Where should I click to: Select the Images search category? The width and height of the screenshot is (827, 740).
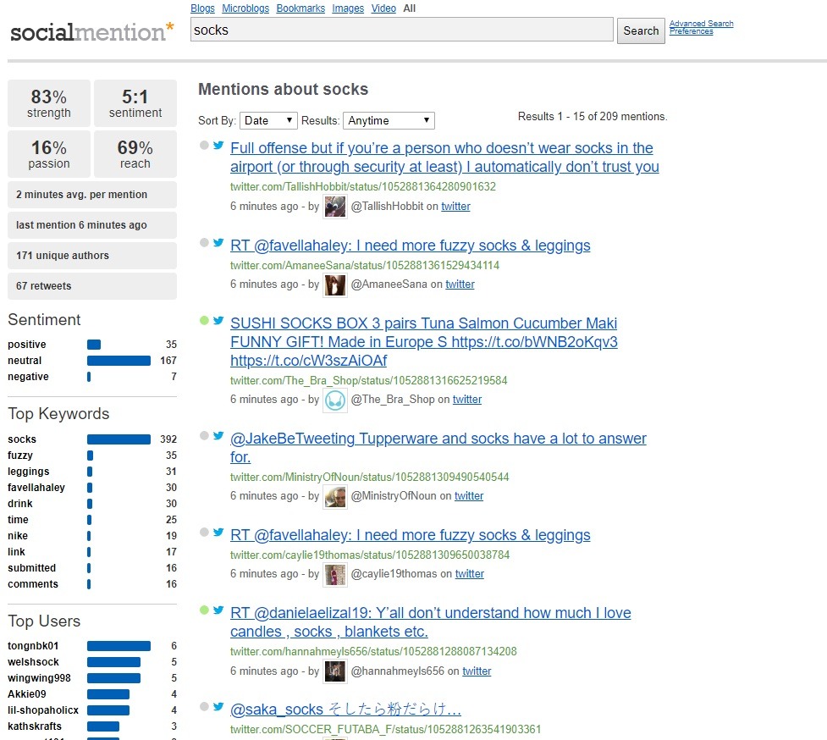pos(348,8)
